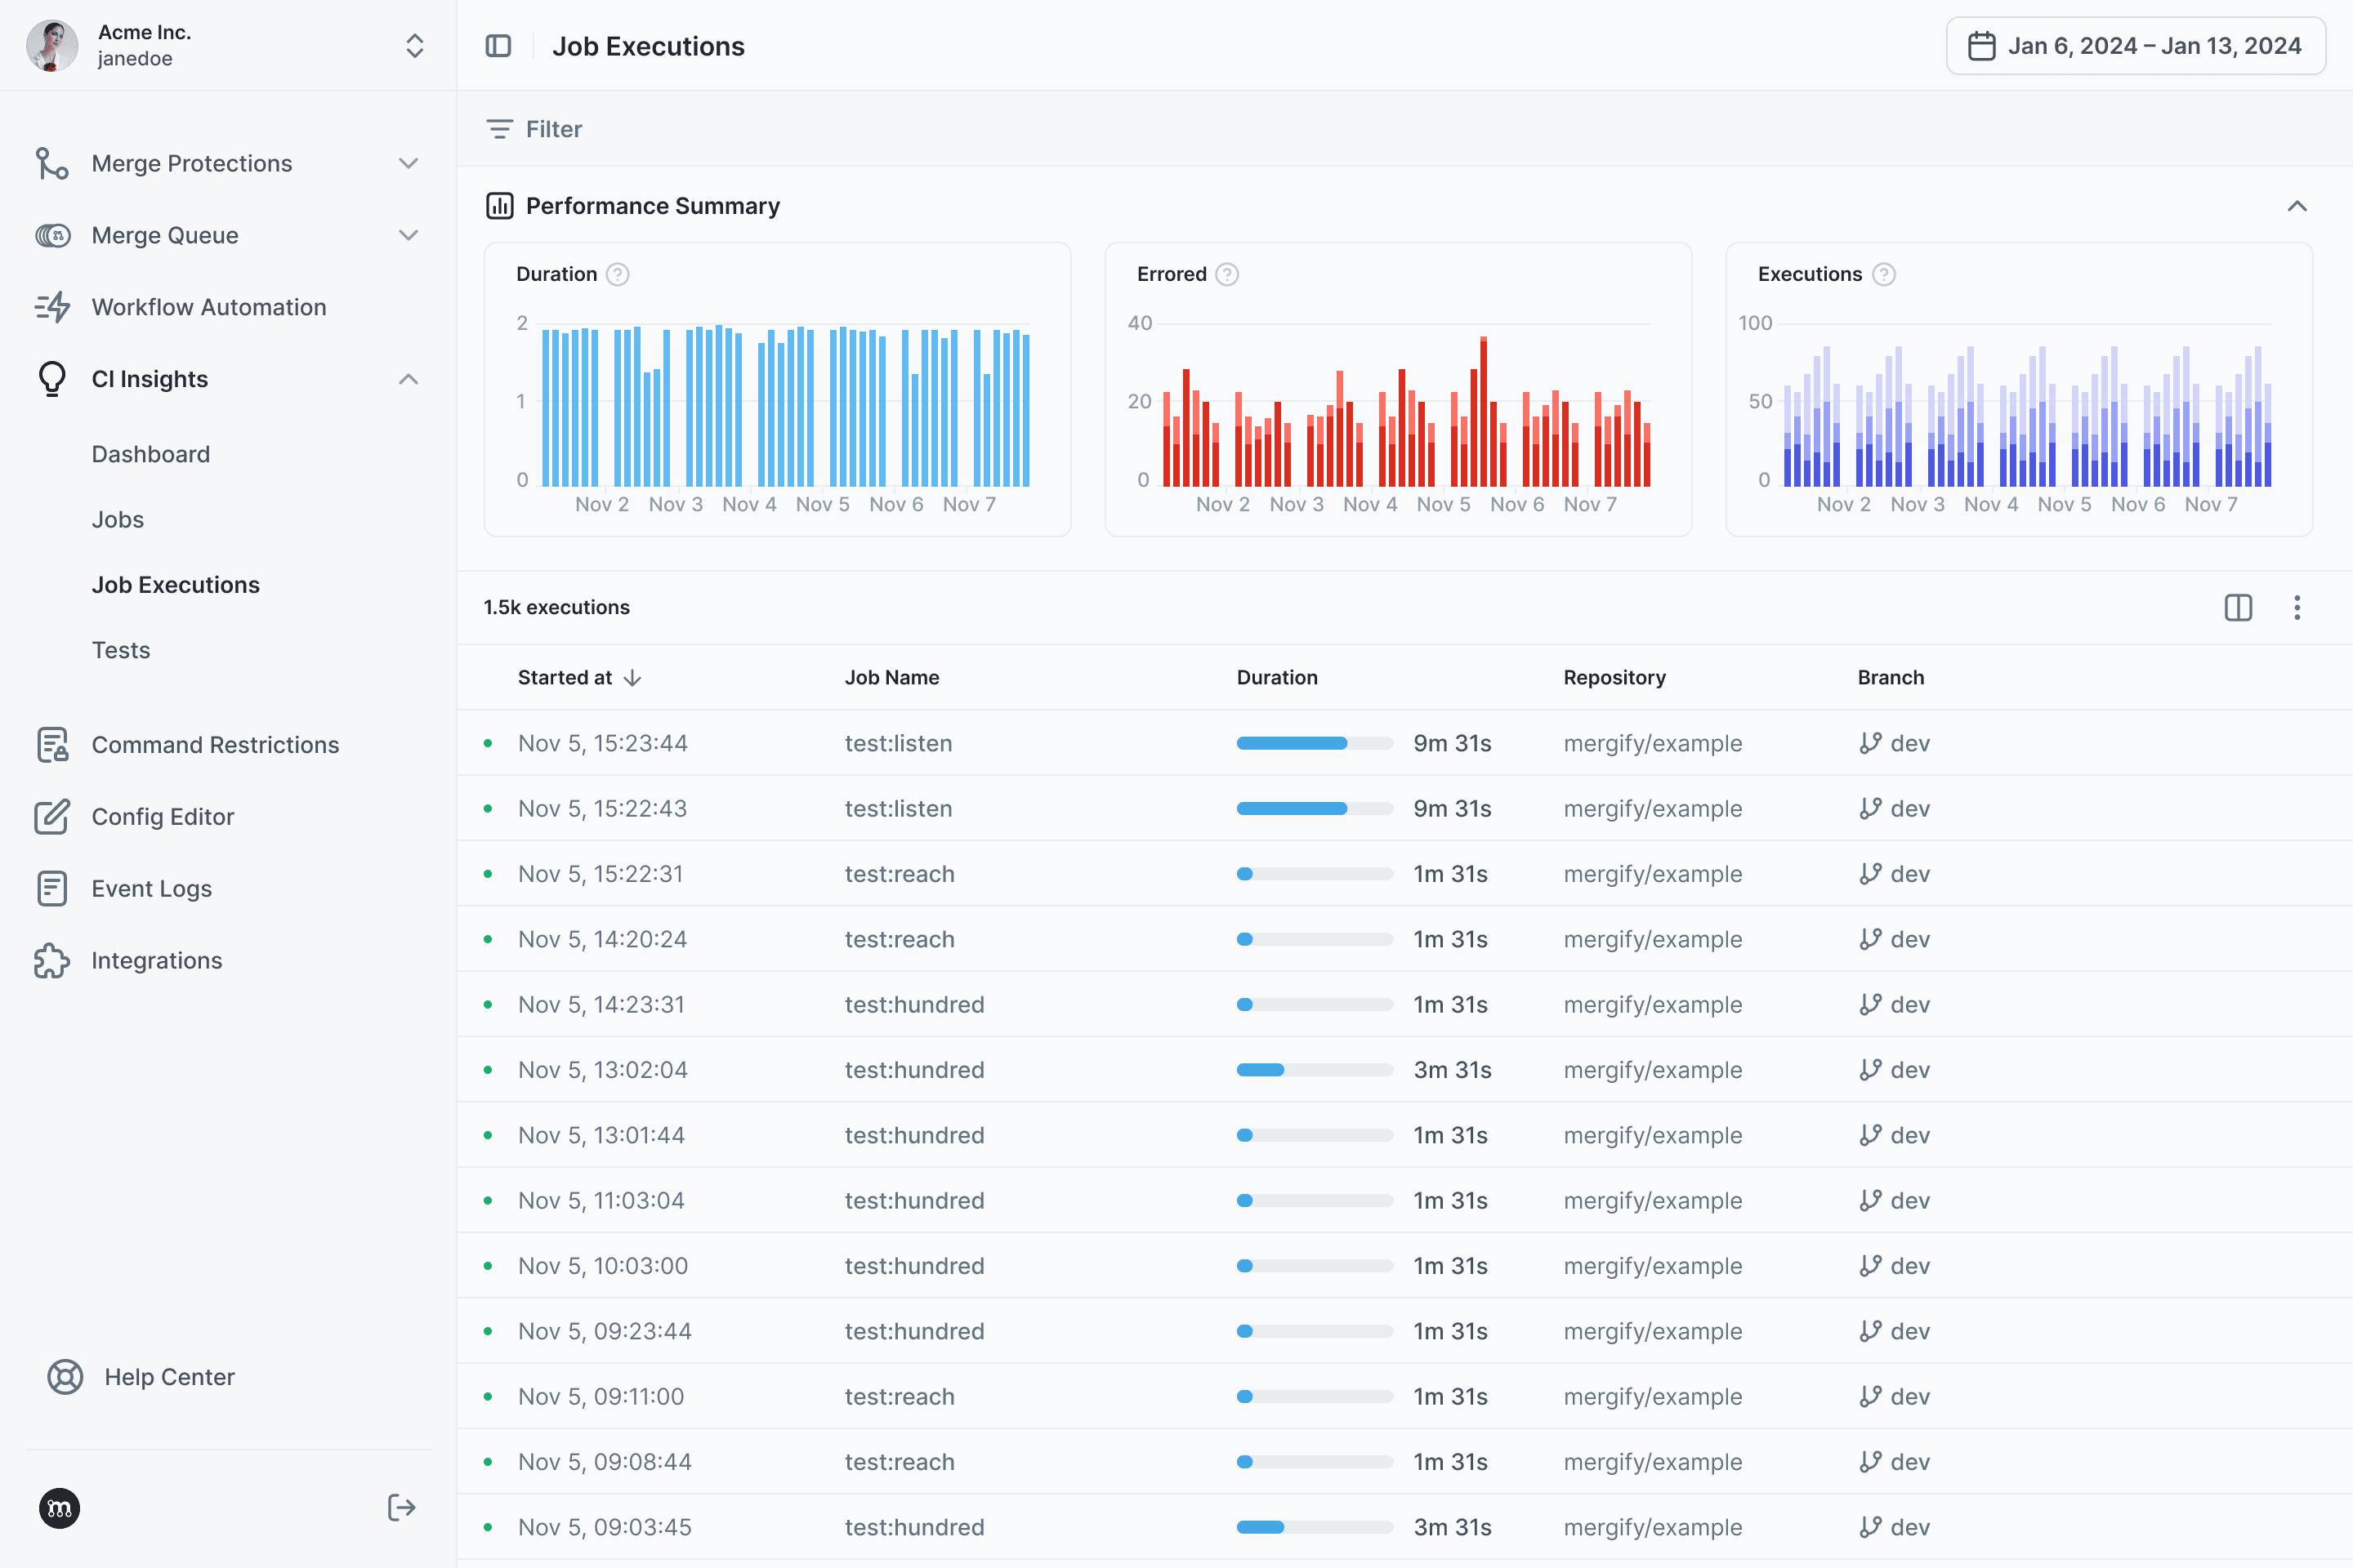The width and height of the screenshot is (2353, 1568).
Task: Open the column layout toggle icon
Action: point(2238,607)
